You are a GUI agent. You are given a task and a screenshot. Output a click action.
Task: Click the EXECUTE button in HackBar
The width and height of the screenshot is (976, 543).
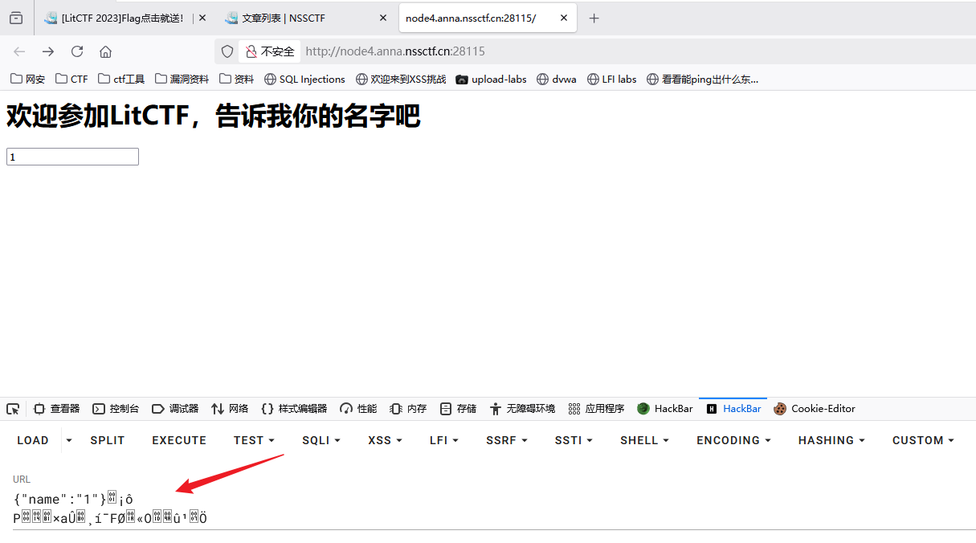coord(178,440)
